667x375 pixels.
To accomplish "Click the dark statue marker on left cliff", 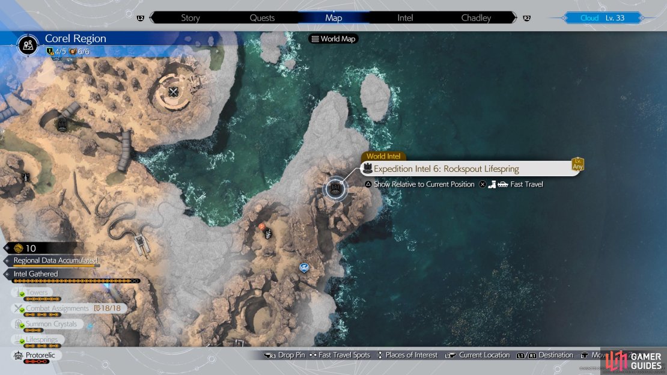I will click(25, 177).
